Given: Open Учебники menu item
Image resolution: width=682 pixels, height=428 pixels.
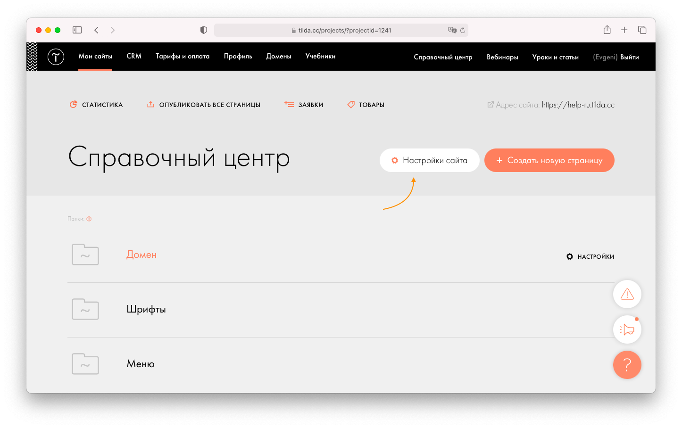Looking at the screenshot, I should coord(321,56).
